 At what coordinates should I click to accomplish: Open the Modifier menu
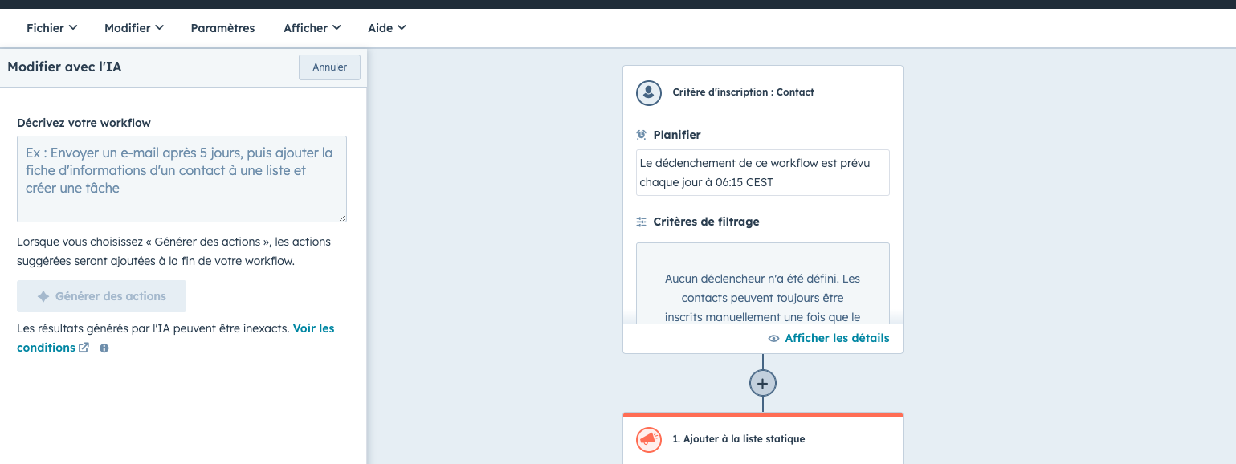pyautogui.click(x=133, y=28)
